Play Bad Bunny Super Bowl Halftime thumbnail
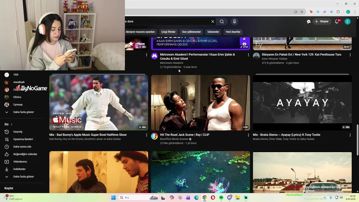The image size is (359, 202). 99,102
